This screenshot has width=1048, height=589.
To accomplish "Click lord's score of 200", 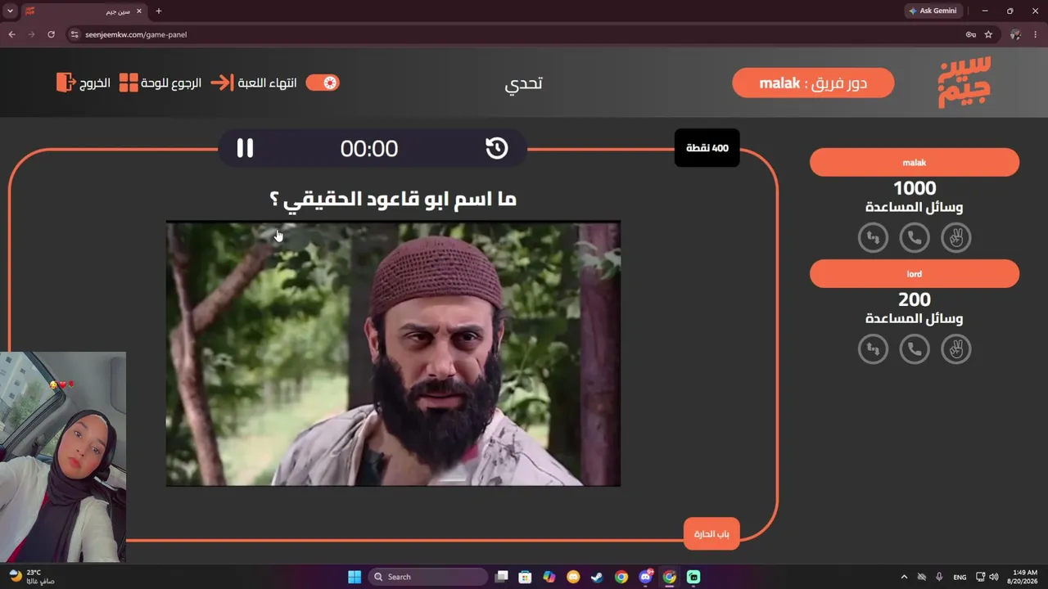I will pos(915,299).
